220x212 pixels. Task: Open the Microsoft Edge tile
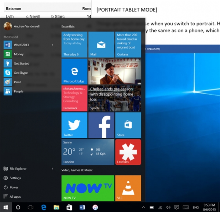(74, 72)
